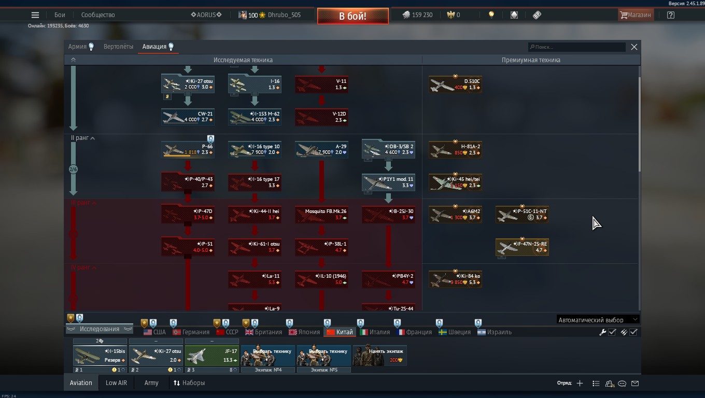Open the Магазин shop button
The width and height of the screenshot is (705, 398).
point(636,15)
